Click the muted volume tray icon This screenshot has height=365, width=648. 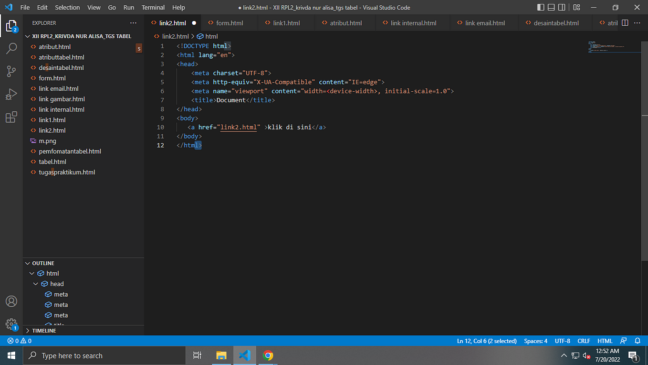coord(586,356)
